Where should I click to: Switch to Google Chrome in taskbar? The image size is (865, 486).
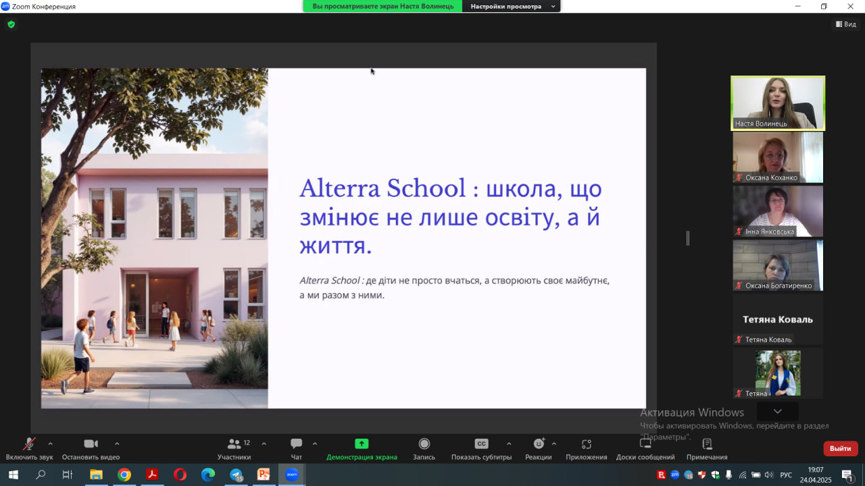click(124, 475)
